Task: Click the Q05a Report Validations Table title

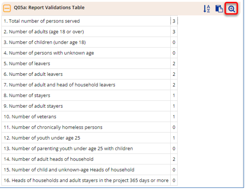Action: coord(49,7)
